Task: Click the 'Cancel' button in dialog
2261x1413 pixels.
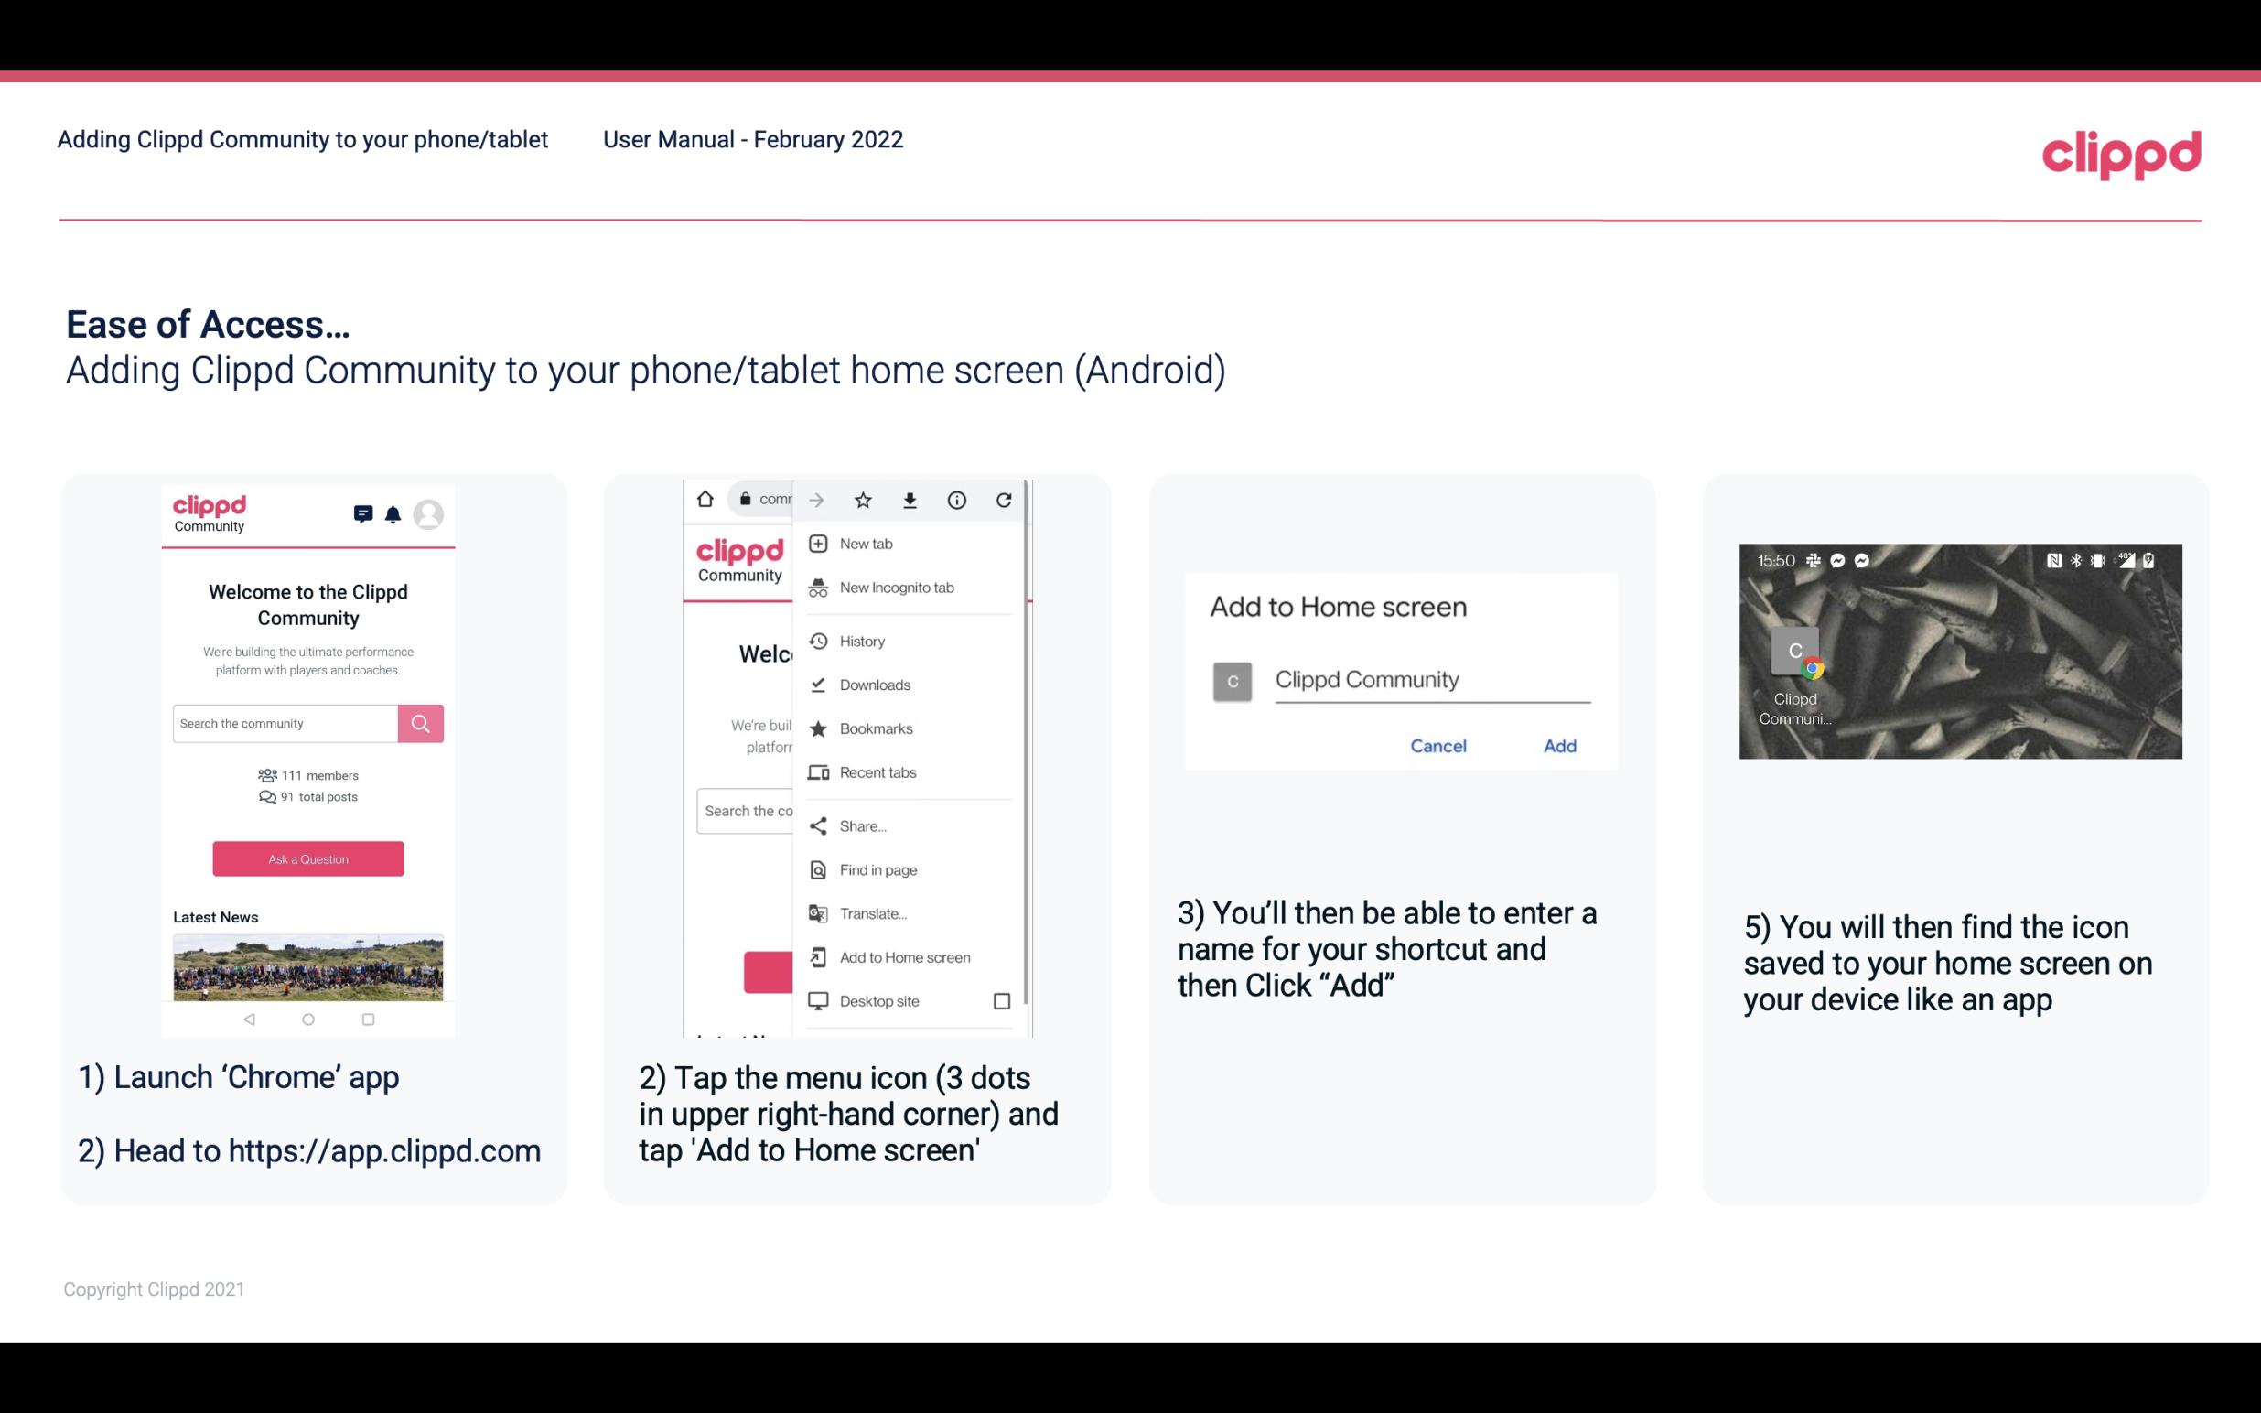Action: pyautogui.click(x=1437, y=746)
